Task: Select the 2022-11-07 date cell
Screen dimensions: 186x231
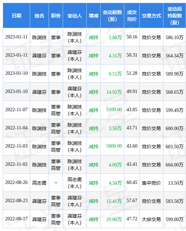Action: coord(16,110)
